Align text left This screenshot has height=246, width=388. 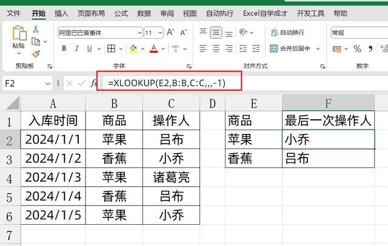point(203,48)
